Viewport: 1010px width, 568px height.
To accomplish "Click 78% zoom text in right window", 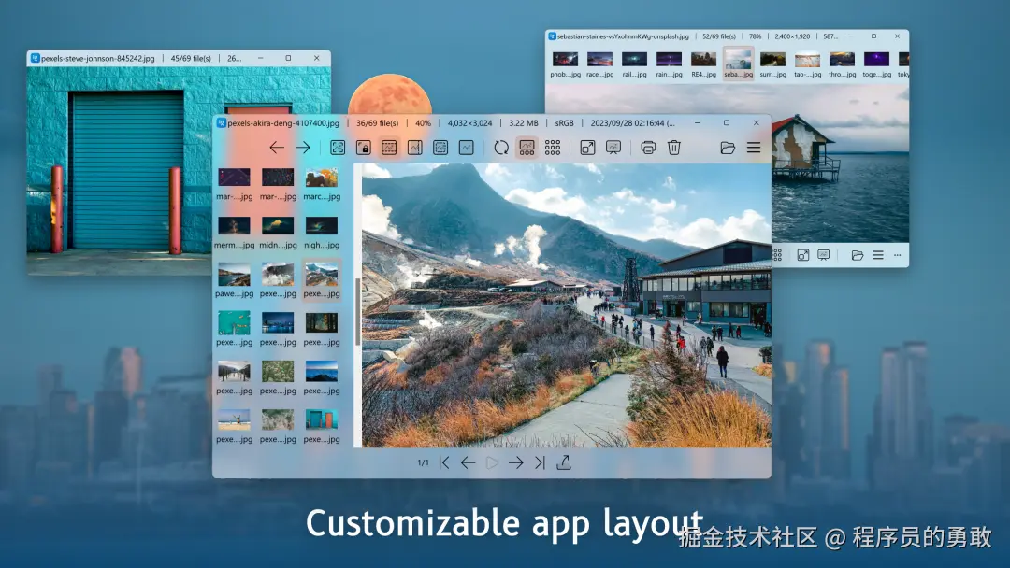I will click(x=755, y=36).
